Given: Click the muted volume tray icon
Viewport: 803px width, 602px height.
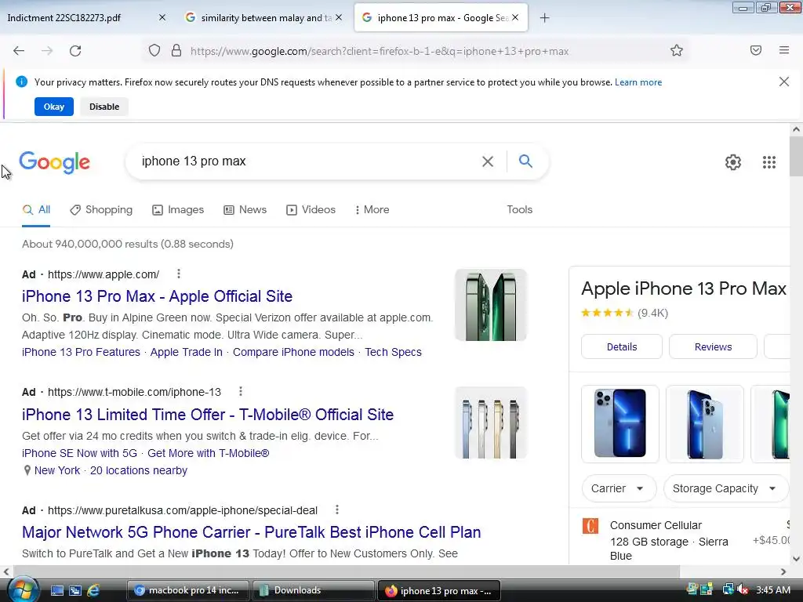Looking at the screenshot, I should click(x=743, y=589).
